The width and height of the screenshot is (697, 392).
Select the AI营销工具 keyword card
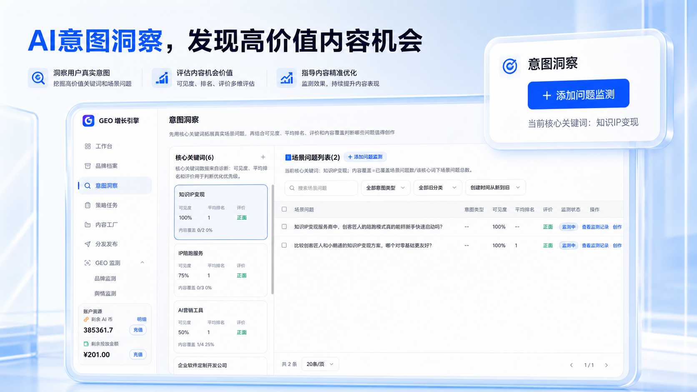221,327
